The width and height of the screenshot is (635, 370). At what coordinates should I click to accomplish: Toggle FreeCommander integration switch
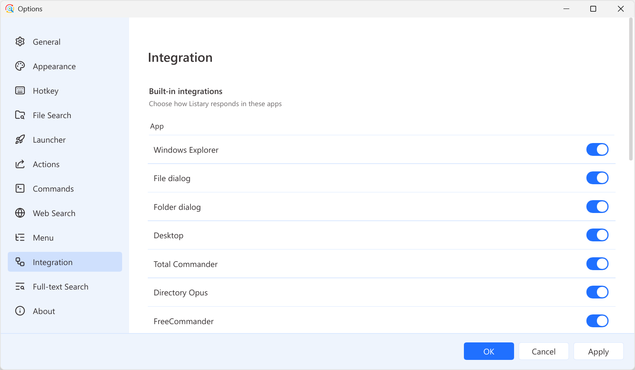point(597,321)
